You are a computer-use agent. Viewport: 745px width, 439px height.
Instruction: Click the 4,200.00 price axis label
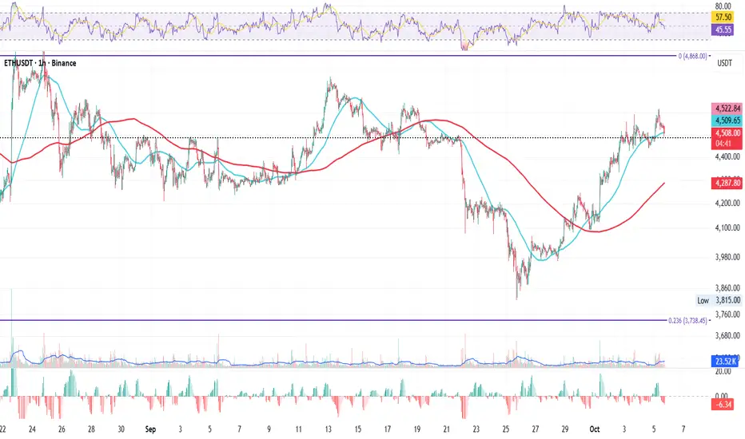(727, 203)
